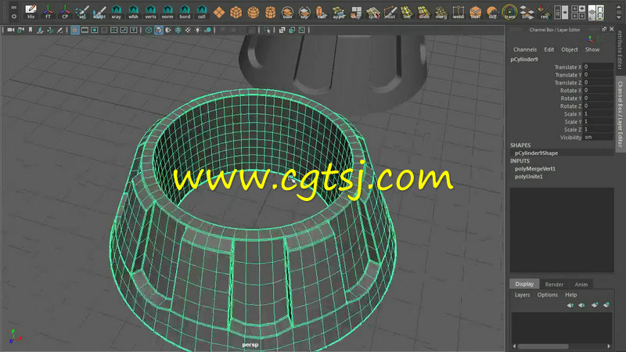Create a polygon cylinder from the shelf
This screenshot has height=352, width=626.
[x=270, y=12]
